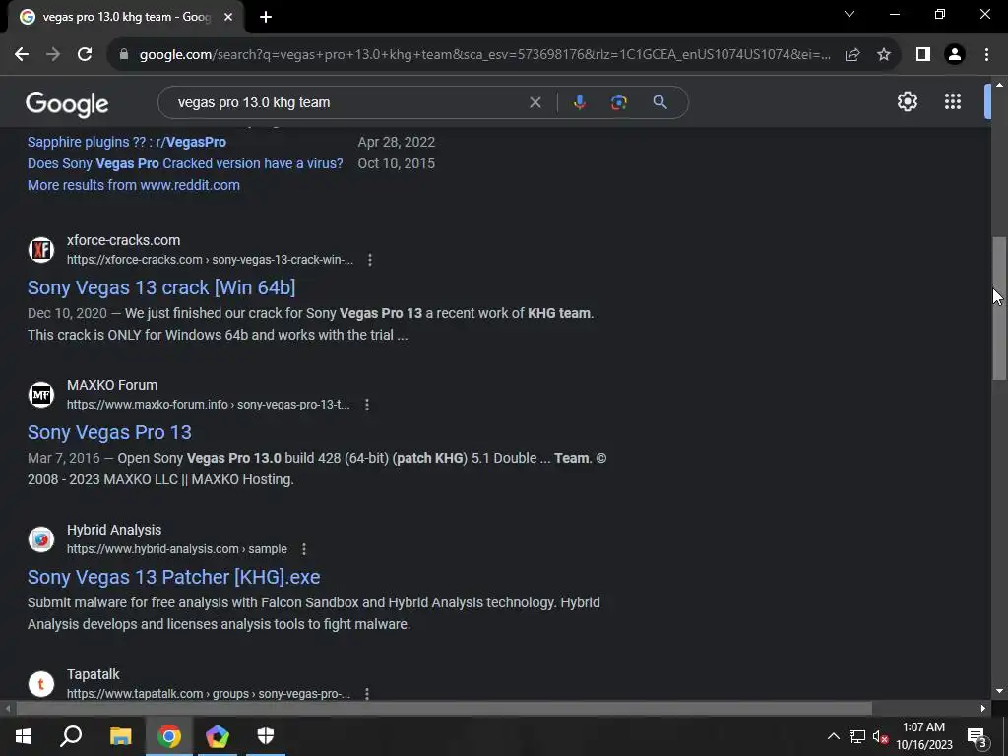Open more options for Tapatalk result

(366, 694)
